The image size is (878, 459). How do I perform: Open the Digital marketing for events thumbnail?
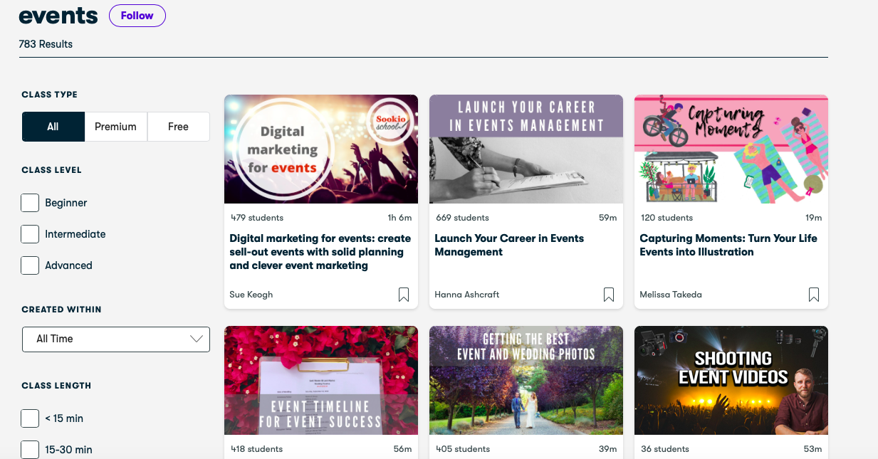[321, 149]
